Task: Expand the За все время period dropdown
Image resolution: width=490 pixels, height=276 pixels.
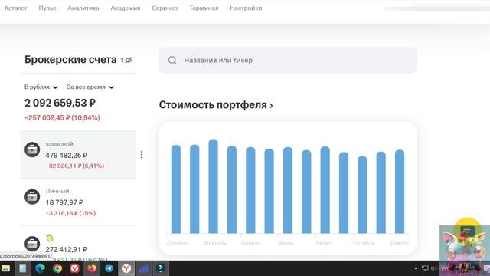Action: pos(90,87)
